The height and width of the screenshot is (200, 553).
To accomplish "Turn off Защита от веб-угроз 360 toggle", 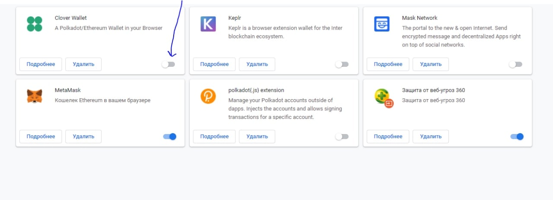I will (x=517, y=137).
